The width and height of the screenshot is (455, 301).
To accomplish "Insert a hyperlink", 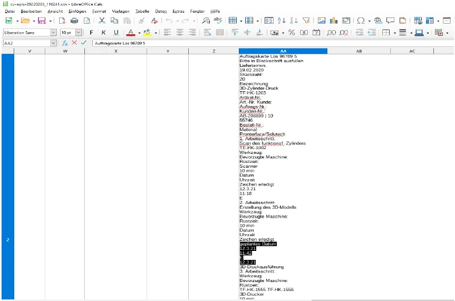I will (378, 21).
